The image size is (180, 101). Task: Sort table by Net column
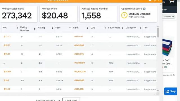17,28
